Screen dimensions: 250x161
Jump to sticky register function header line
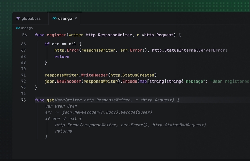coord(105,35)
